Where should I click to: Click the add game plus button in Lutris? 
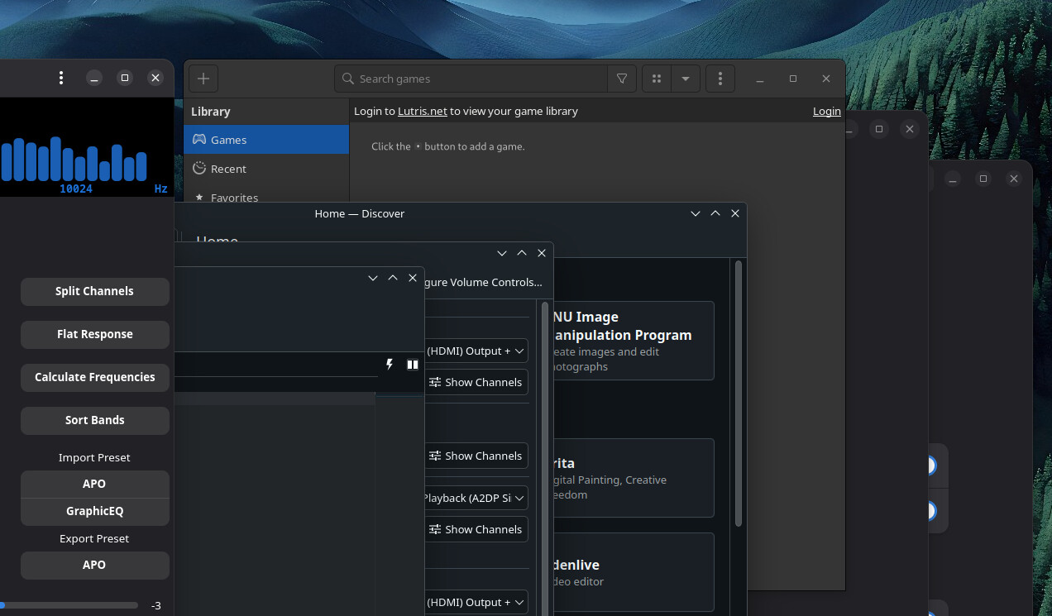tap(203, 79)
